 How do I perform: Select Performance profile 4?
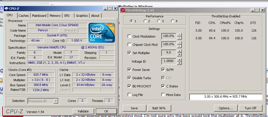[173, 21]
